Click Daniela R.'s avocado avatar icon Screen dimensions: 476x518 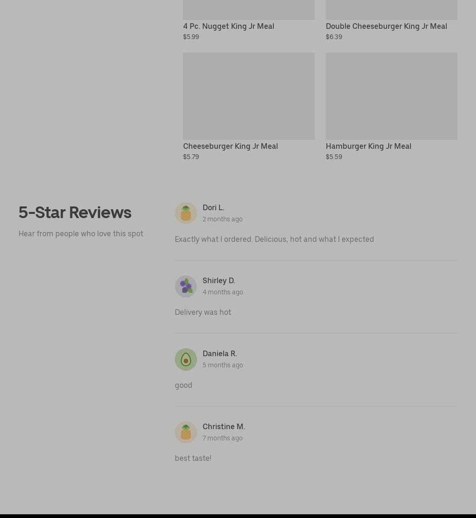[x=185, y=359]
